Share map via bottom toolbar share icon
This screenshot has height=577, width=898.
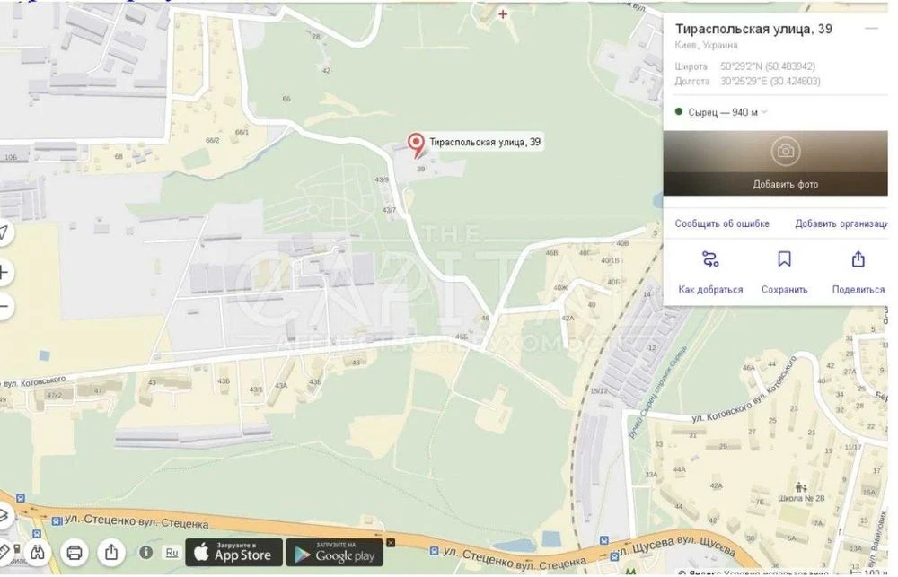tap(111, 553)
